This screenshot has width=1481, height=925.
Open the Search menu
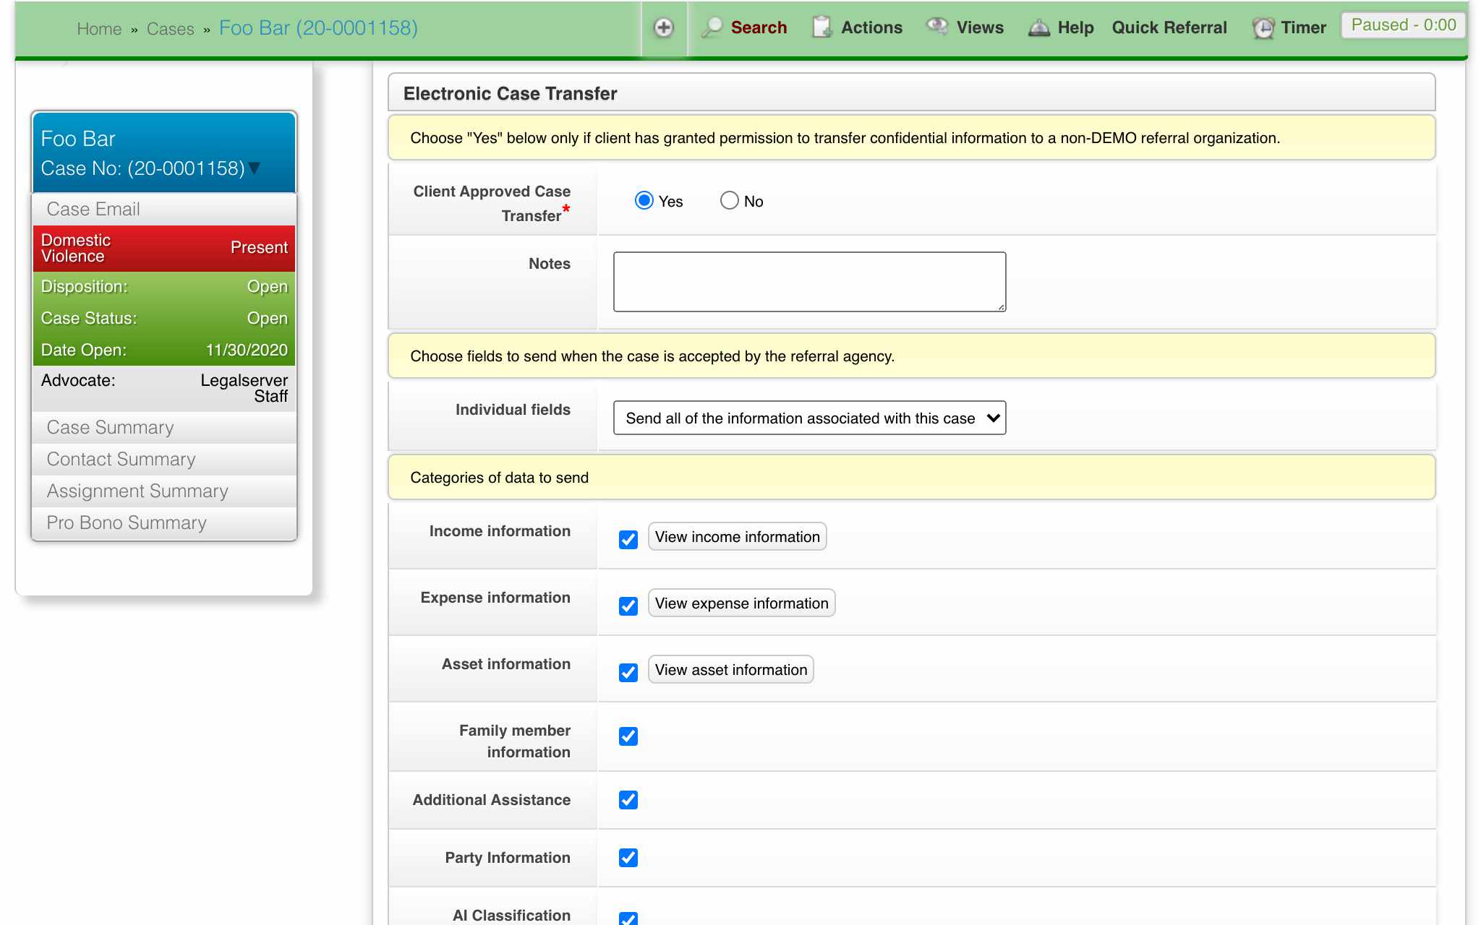(x=759, y=27)
